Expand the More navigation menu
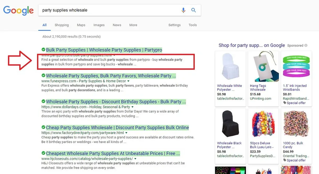The width and height of the screenshot is (319, 174). 133,25
